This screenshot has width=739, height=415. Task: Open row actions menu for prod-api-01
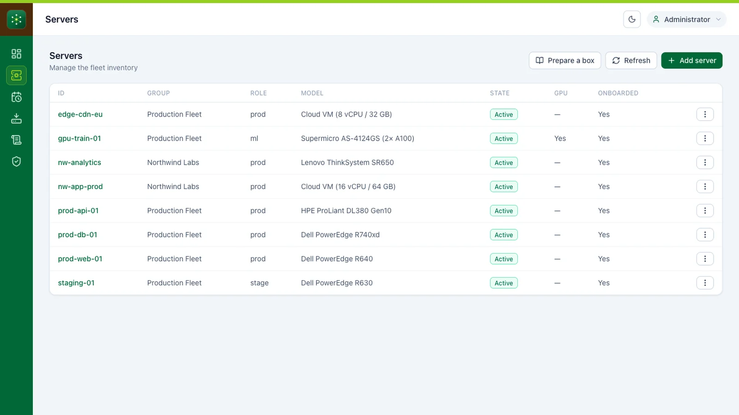705,211
